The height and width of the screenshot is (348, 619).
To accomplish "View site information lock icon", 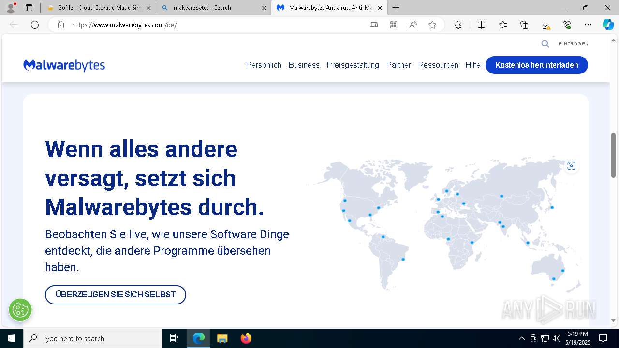I will point(61,25).
